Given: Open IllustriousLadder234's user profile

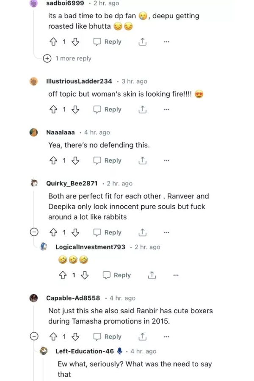Looking at the screenshot, I should click(79, 81).
